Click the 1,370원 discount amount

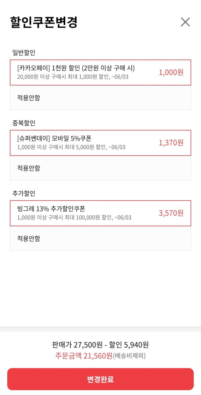pos(171,143)
